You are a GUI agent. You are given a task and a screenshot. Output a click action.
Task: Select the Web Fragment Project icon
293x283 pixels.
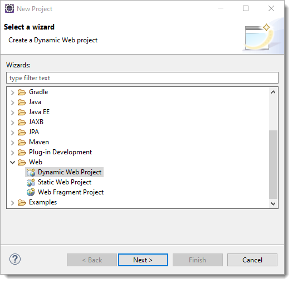[x=31, y=192]
